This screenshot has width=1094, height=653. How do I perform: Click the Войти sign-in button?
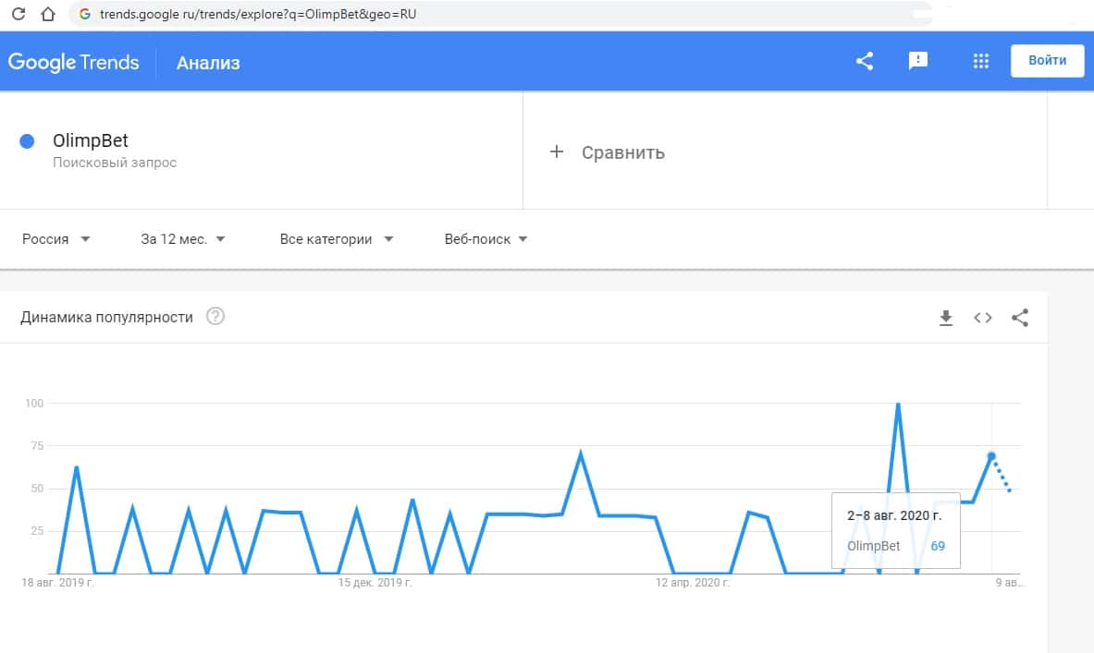pyautogui.click(x=1047, y=61)
